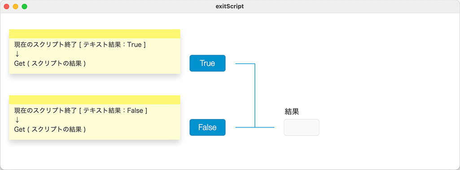460x170 pixels.
Task: Close the window with the red button
Action: (x=6, y=6)
